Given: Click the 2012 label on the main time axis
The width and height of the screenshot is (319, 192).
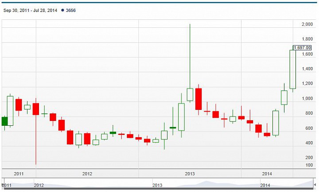Looking at the screenshot, I should (87, 174).
